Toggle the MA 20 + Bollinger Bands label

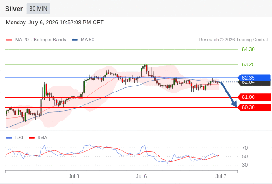click(x=41, y=40)
